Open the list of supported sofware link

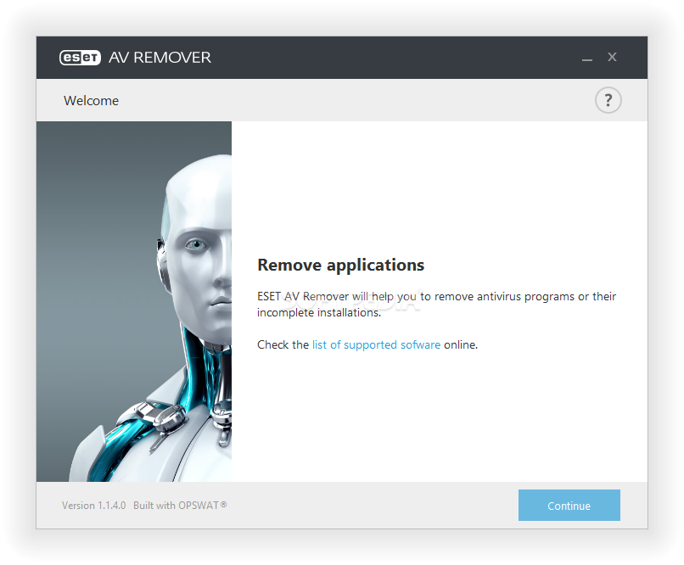[x=376, y=344]
